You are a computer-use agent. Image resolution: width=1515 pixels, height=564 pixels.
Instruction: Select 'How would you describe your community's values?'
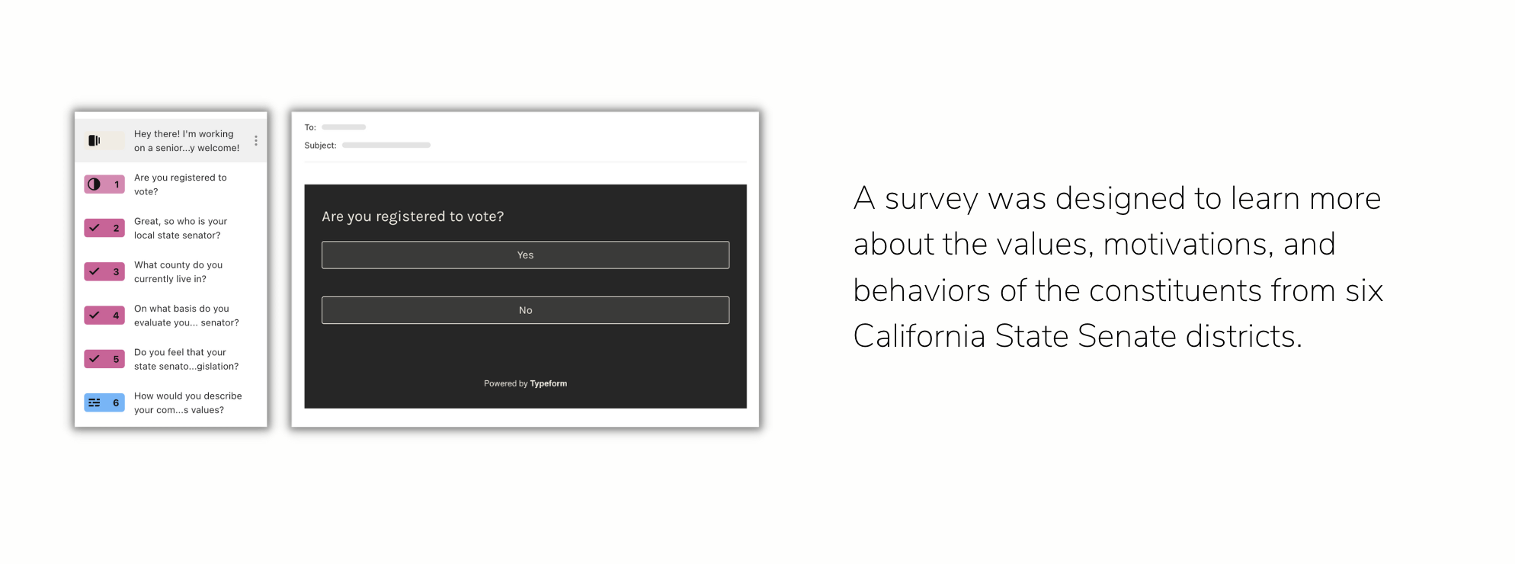[x=187, y=402]
